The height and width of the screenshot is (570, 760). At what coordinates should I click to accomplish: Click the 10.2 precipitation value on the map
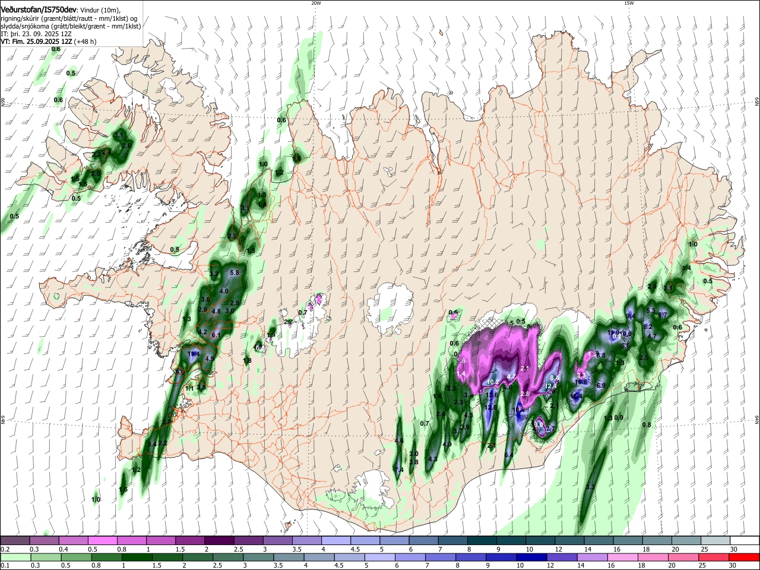point(493,382)
